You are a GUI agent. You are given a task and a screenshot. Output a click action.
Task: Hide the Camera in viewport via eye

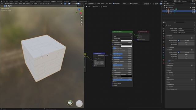(192, 9)
